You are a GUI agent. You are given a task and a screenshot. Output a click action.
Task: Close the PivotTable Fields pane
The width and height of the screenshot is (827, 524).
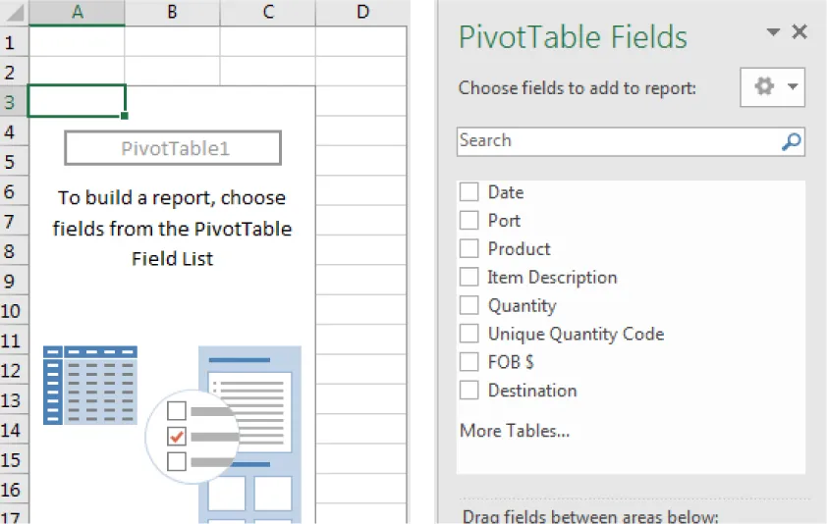coord(799,32)
